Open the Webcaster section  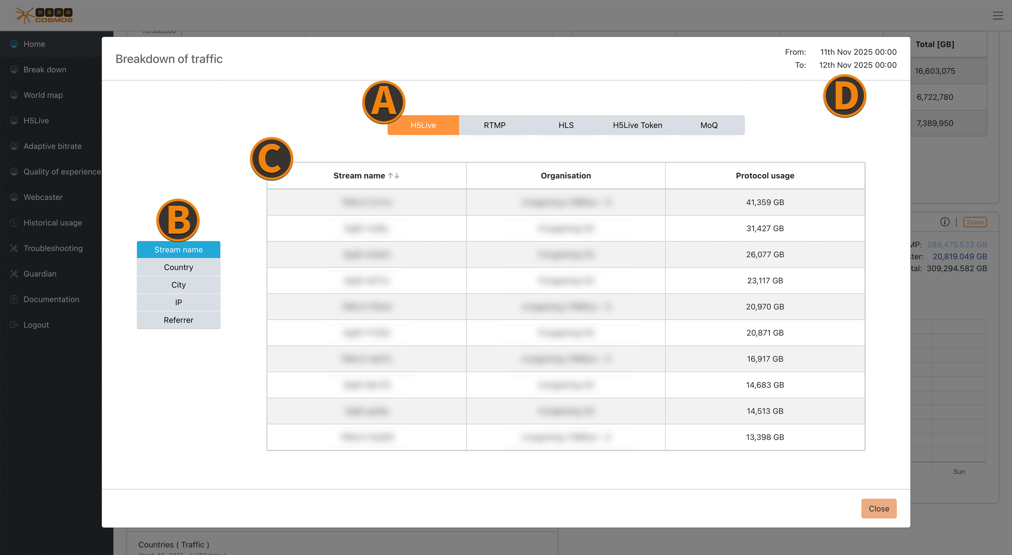(43, 197)
